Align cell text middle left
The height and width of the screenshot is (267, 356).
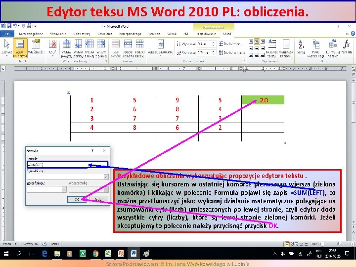[x=251, y=48]
